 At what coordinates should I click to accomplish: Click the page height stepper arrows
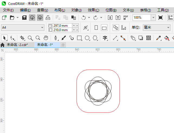tap(75, 30)
